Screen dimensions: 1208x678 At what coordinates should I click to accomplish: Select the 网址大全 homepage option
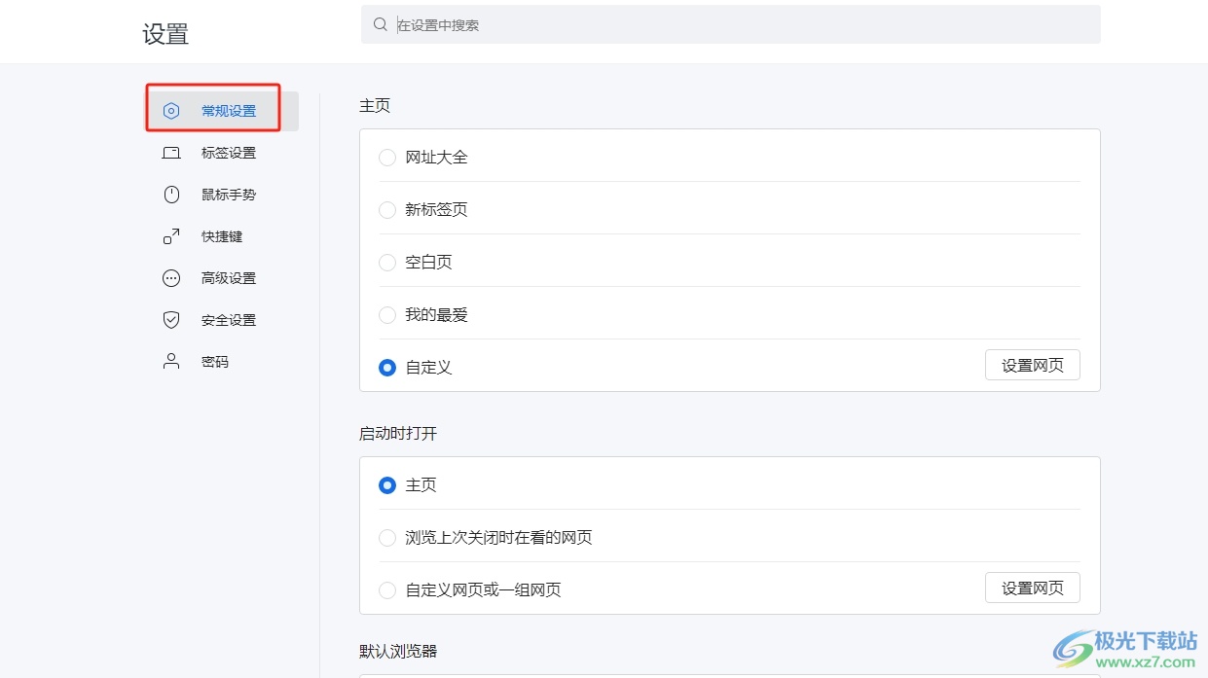coord(387,158)
